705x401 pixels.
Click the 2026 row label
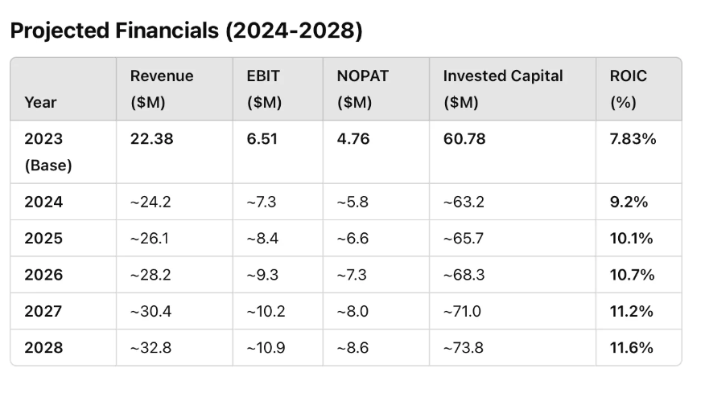tap(43, 275)
